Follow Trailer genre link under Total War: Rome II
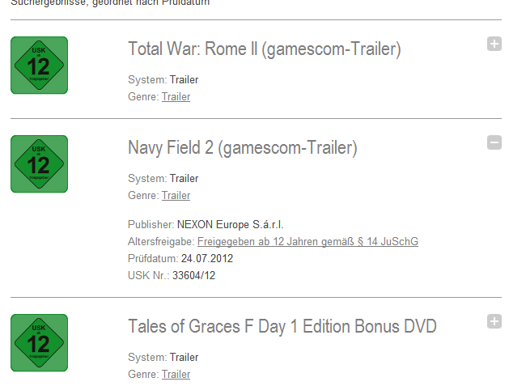 click(176, 97)
